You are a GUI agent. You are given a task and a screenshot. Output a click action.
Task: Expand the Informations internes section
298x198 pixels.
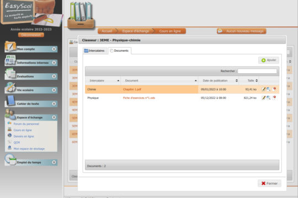click(54, 63)
